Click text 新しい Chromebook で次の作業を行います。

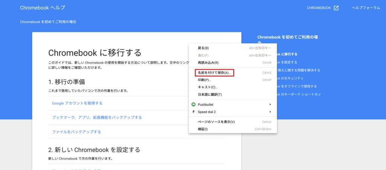pos(80,158)
